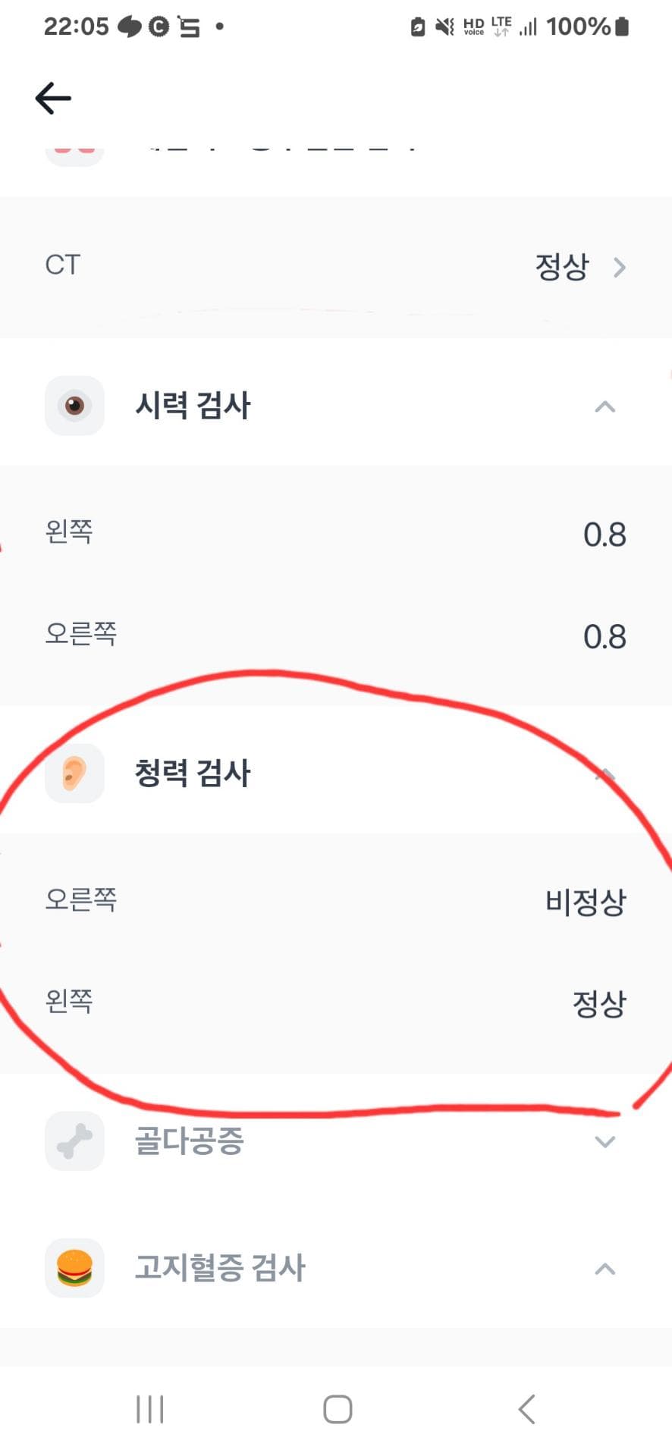This screenshot has height=1456, width=672.
Task: Collapse the 고지혈증 검사 section chevron
Action: point(604,1269)
